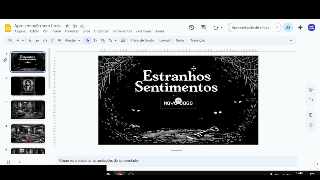320x180 pixels.
Task: Open version history clock icon
Action: coord(191,27)
